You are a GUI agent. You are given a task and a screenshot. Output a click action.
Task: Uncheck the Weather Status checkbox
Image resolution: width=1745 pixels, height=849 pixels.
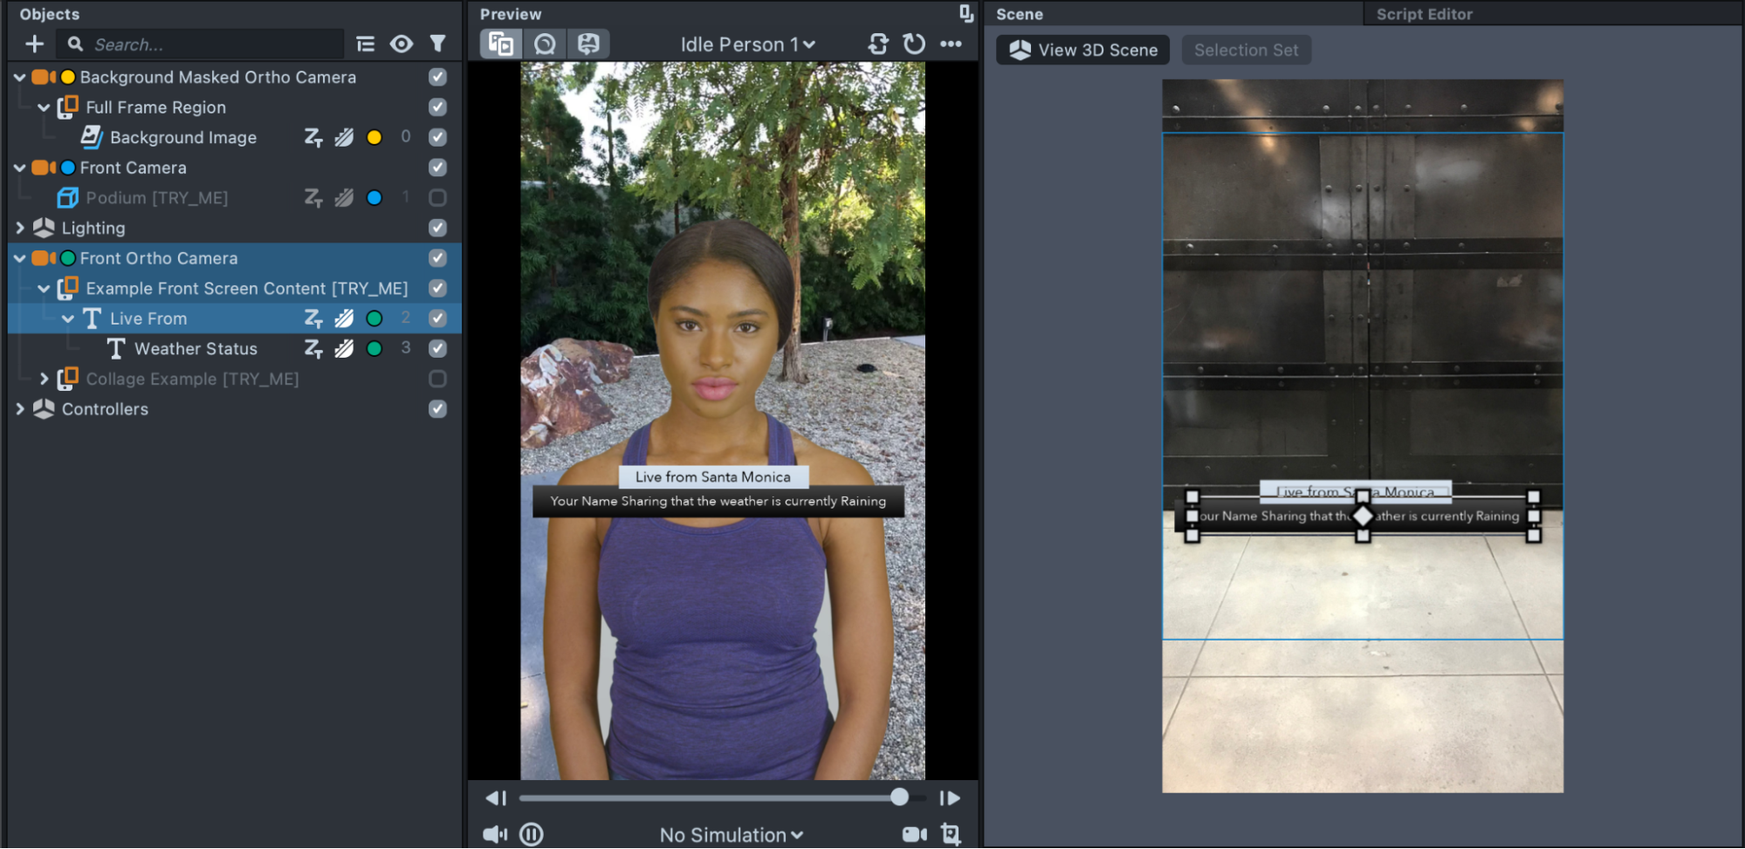[438, 348]
